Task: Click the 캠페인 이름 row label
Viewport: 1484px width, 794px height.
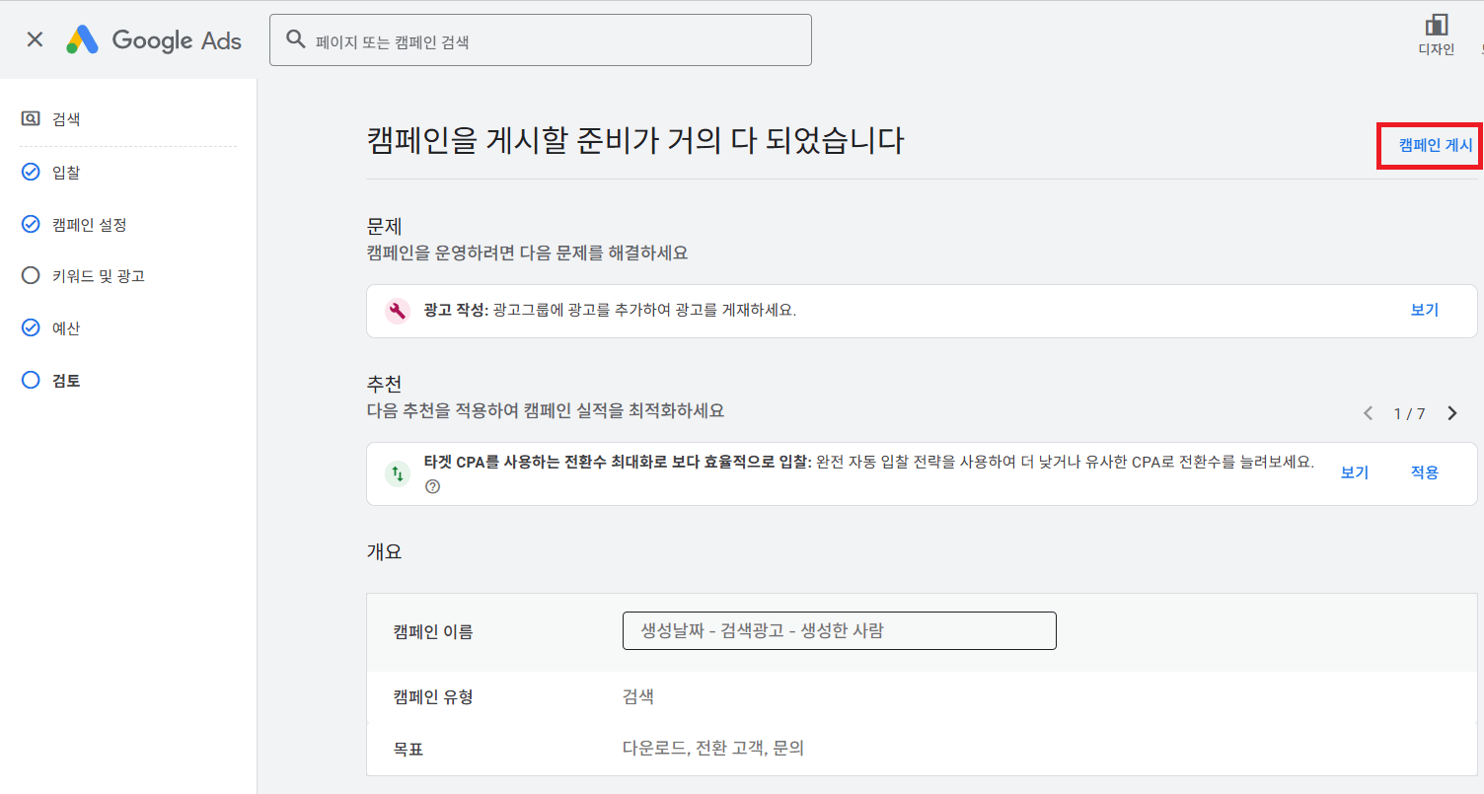Action: 433,632
